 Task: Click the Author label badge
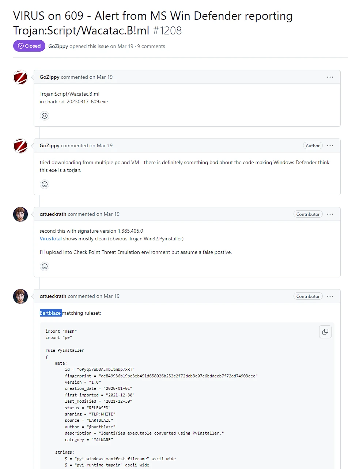(313, 146)
